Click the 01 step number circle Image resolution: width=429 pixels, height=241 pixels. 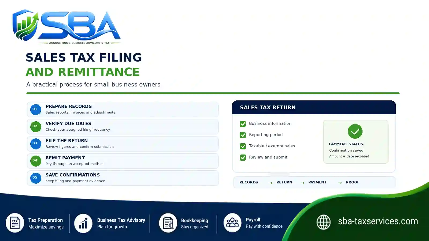(35, 109)
